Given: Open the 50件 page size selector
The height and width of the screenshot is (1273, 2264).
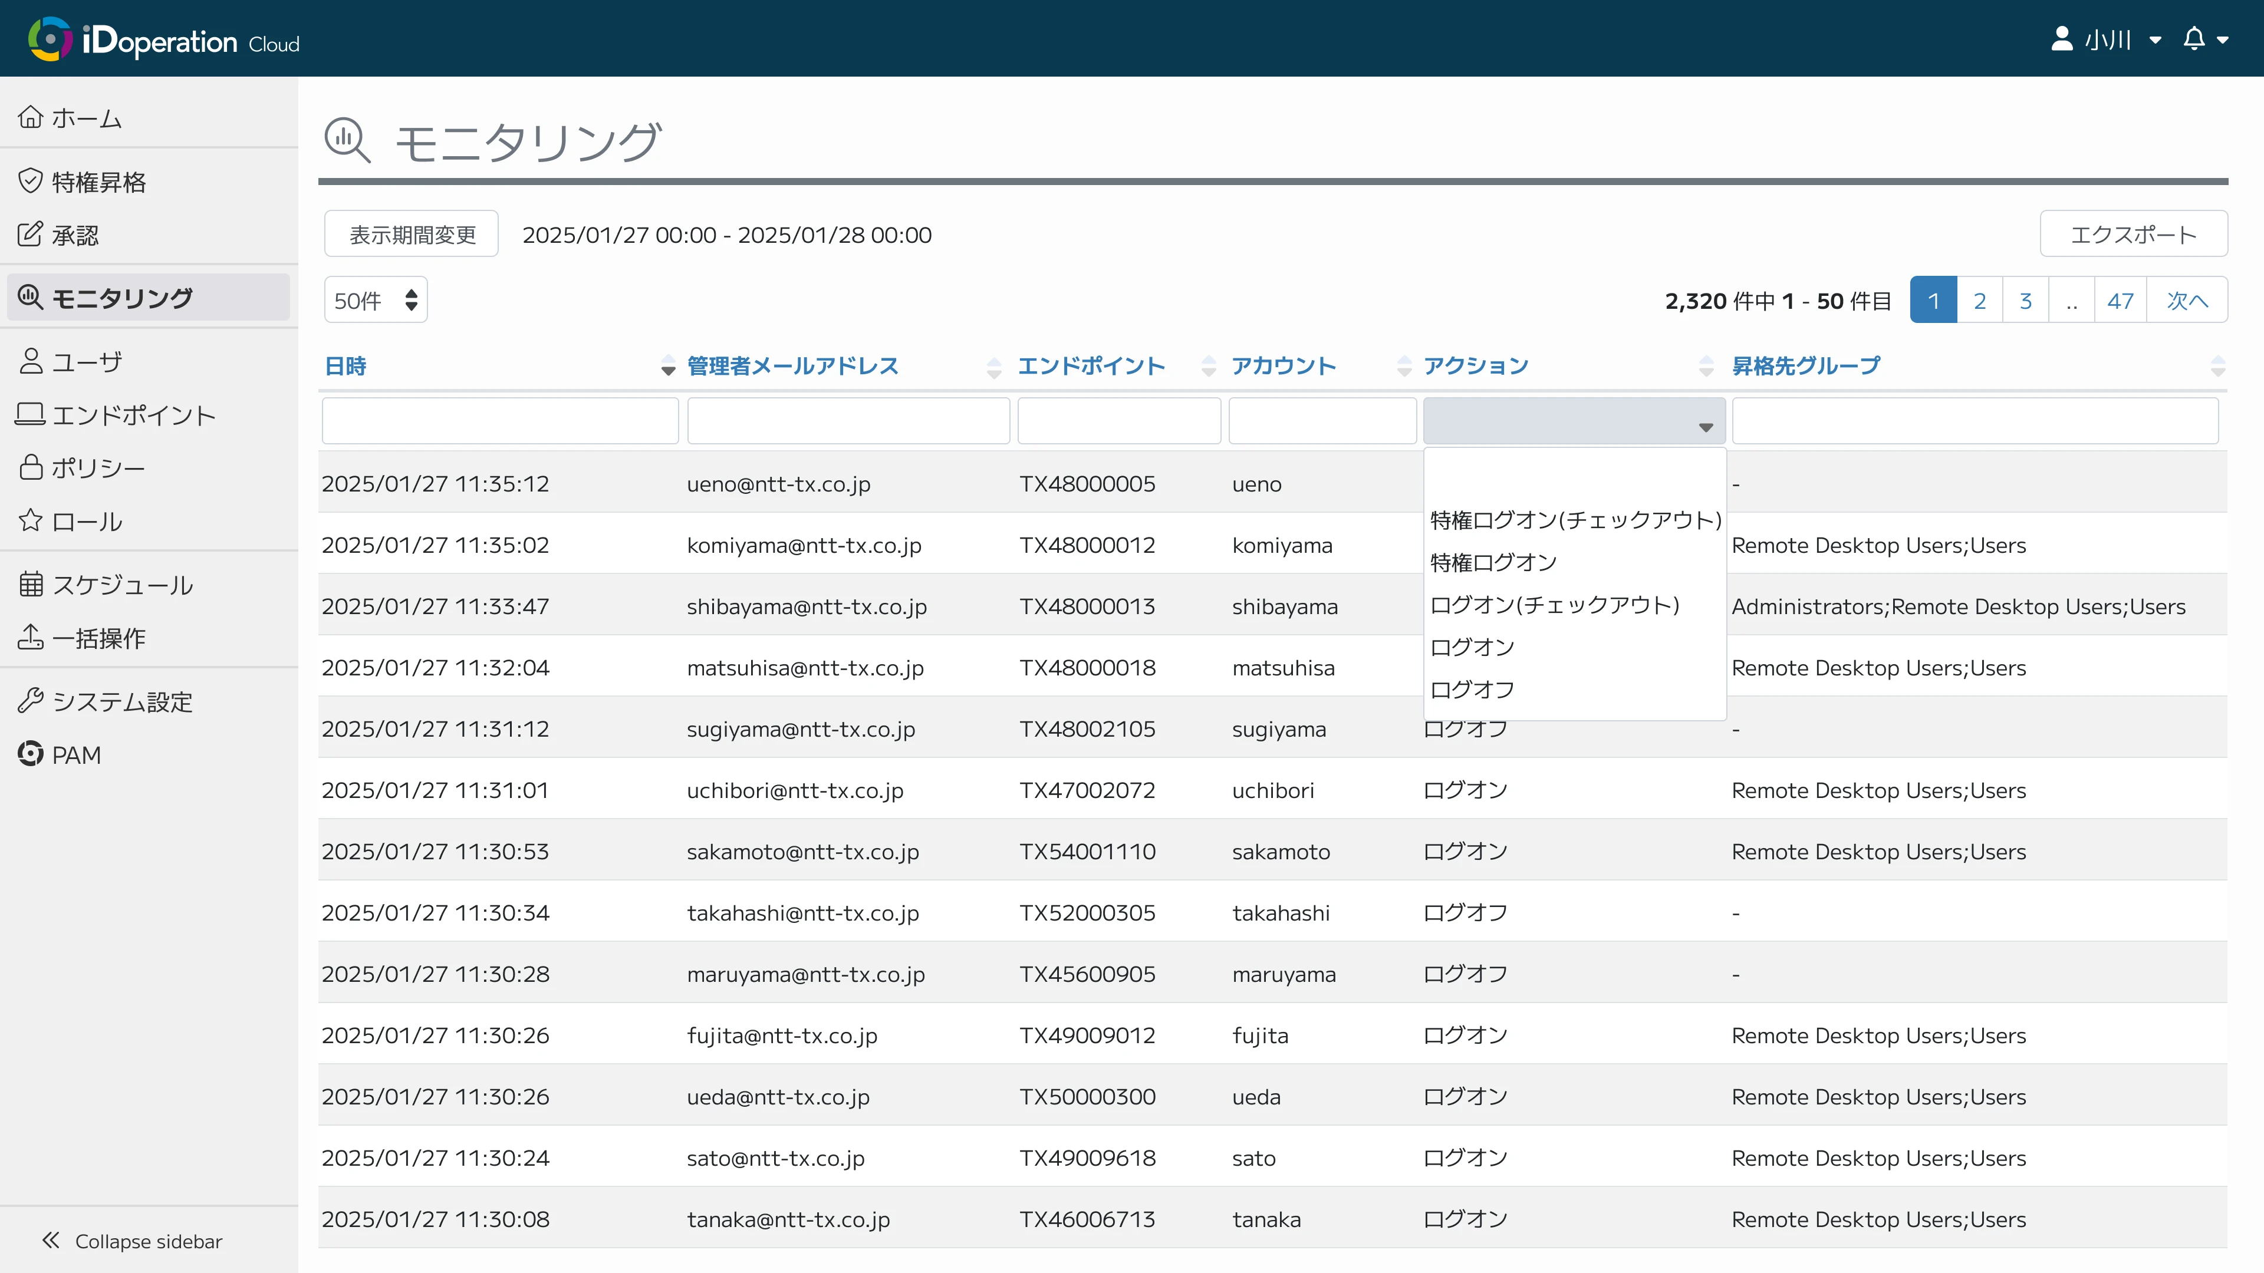Looking at the screenshot, I should click(376, 301).
